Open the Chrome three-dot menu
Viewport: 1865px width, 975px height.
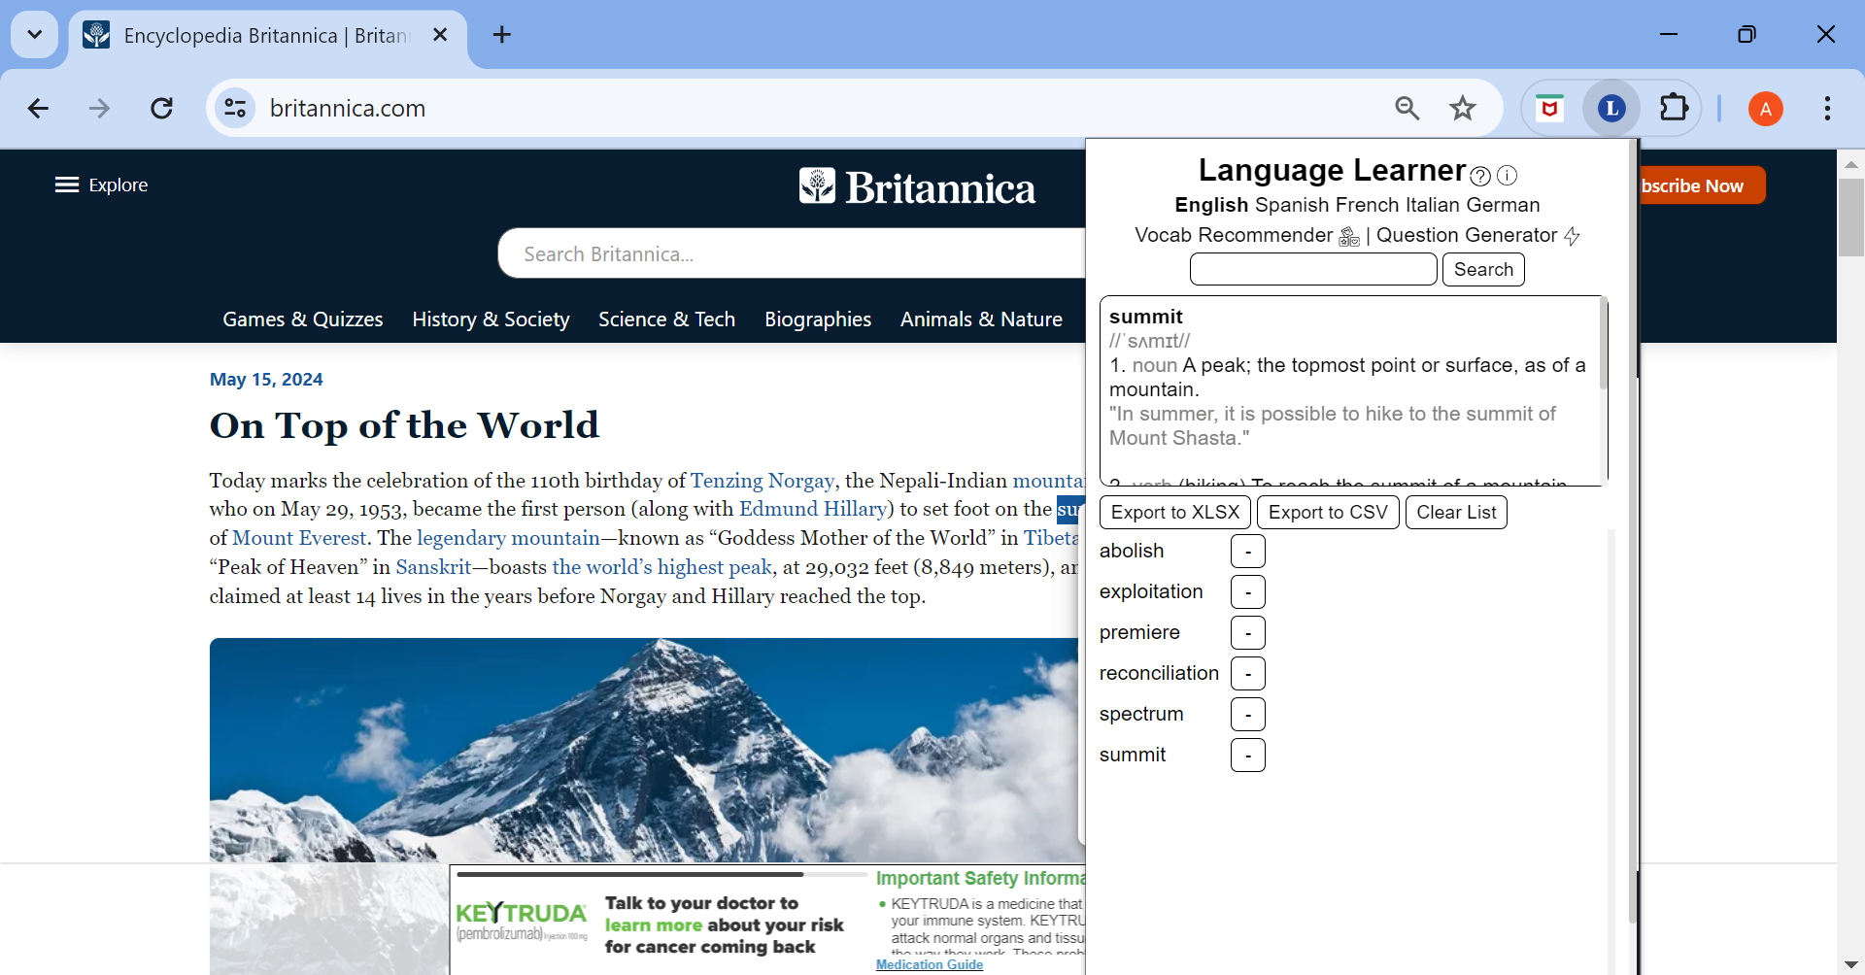[1827, 108]
